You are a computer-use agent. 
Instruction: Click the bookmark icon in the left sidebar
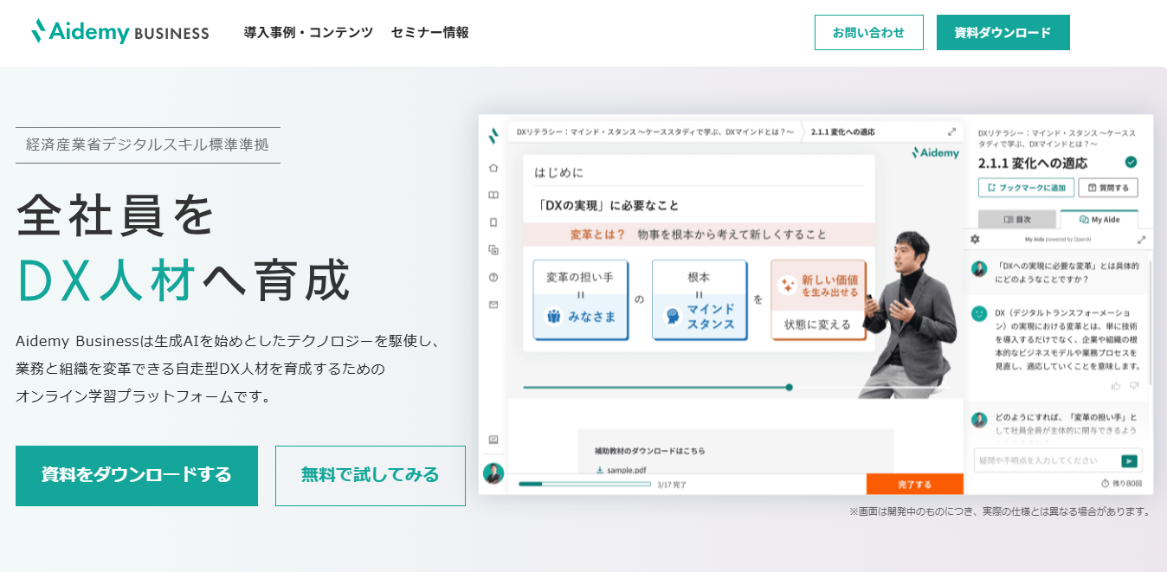coord(493,222)
